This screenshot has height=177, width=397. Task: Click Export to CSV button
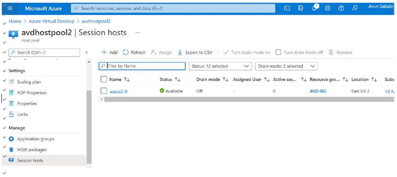point(195,53)
